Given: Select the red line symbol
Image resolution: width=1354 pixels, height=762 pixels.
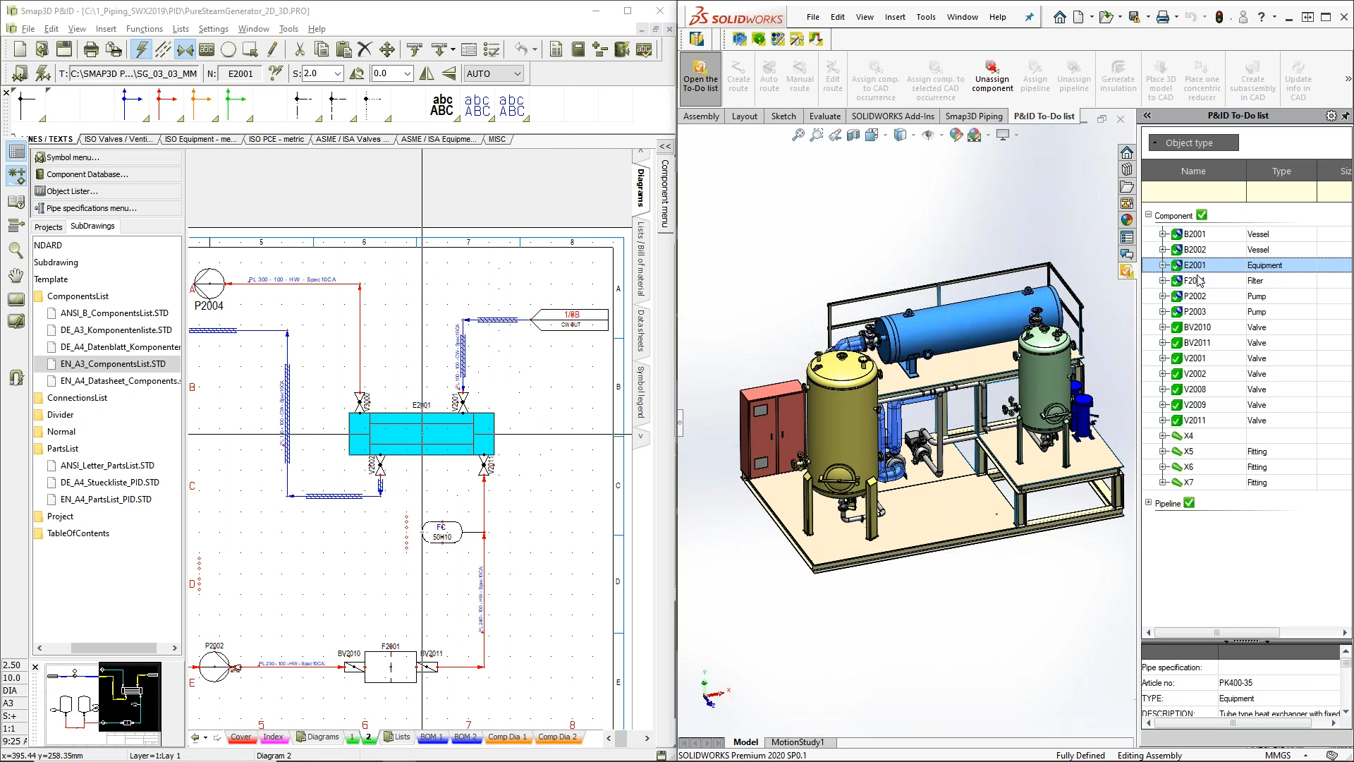Looking at the screenshot, I should tap(166, 104).
